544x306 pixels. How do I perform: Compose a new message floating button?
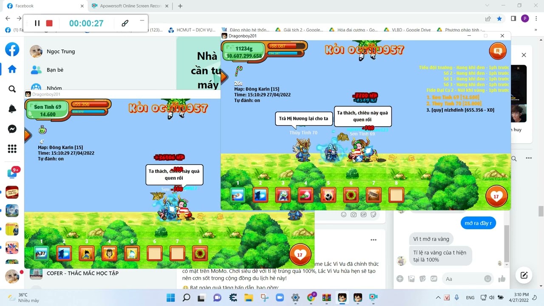[x=524, y=275]
